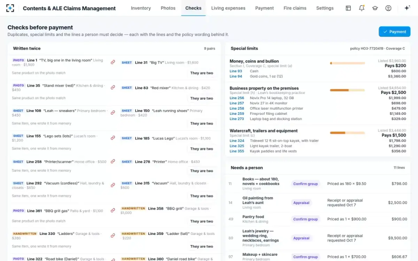This screenshot has height=261, width=418.
Task: Open Line 259 filing cabinet link
Action: [237, 114]
